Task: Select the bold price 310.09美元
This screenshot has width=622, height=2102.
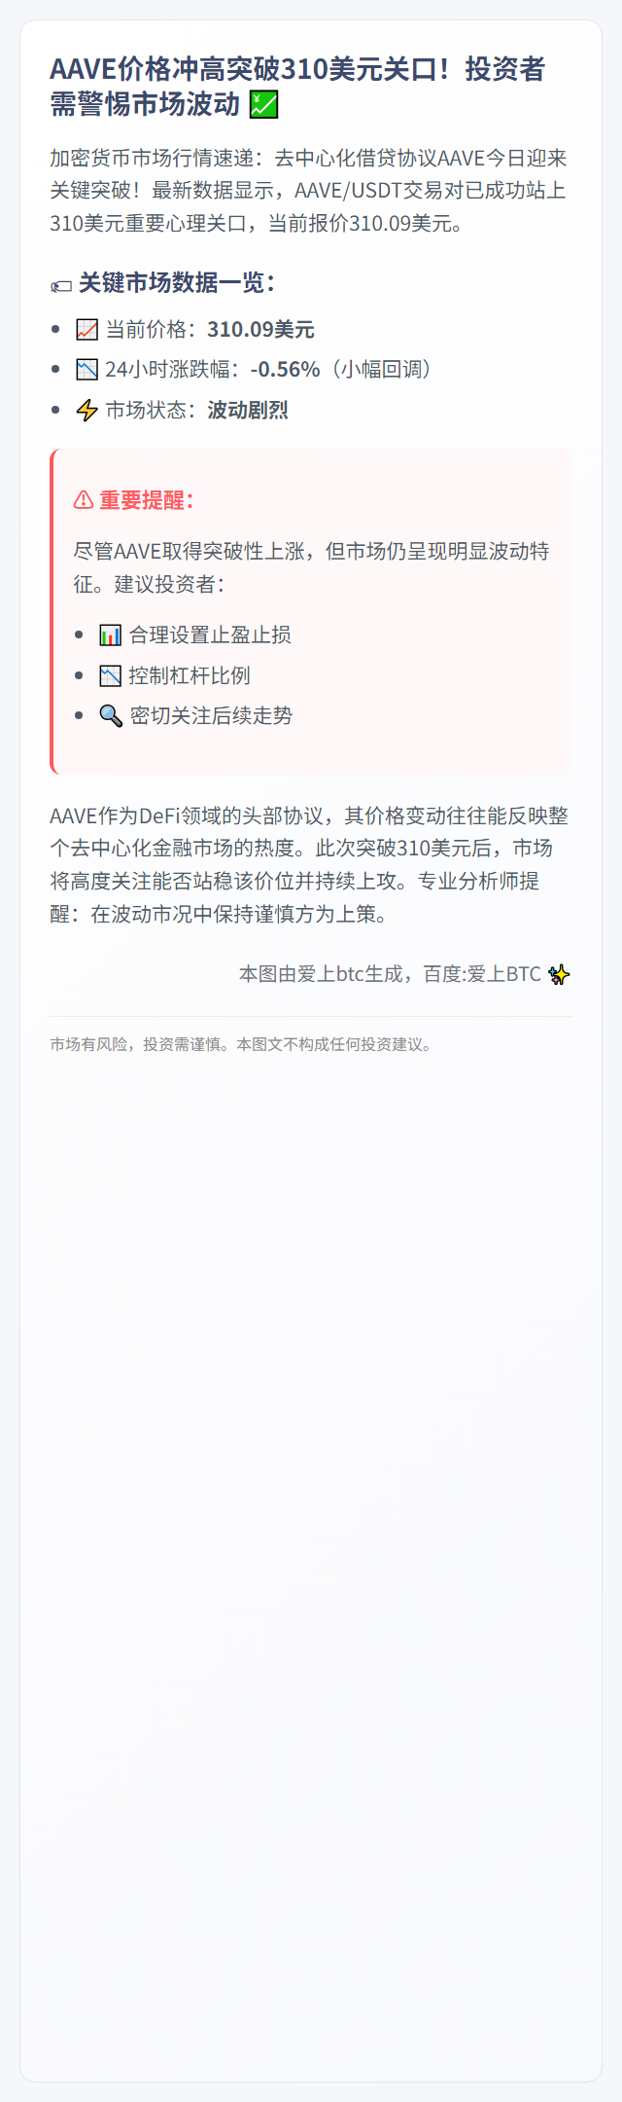Action: point(260,330)
